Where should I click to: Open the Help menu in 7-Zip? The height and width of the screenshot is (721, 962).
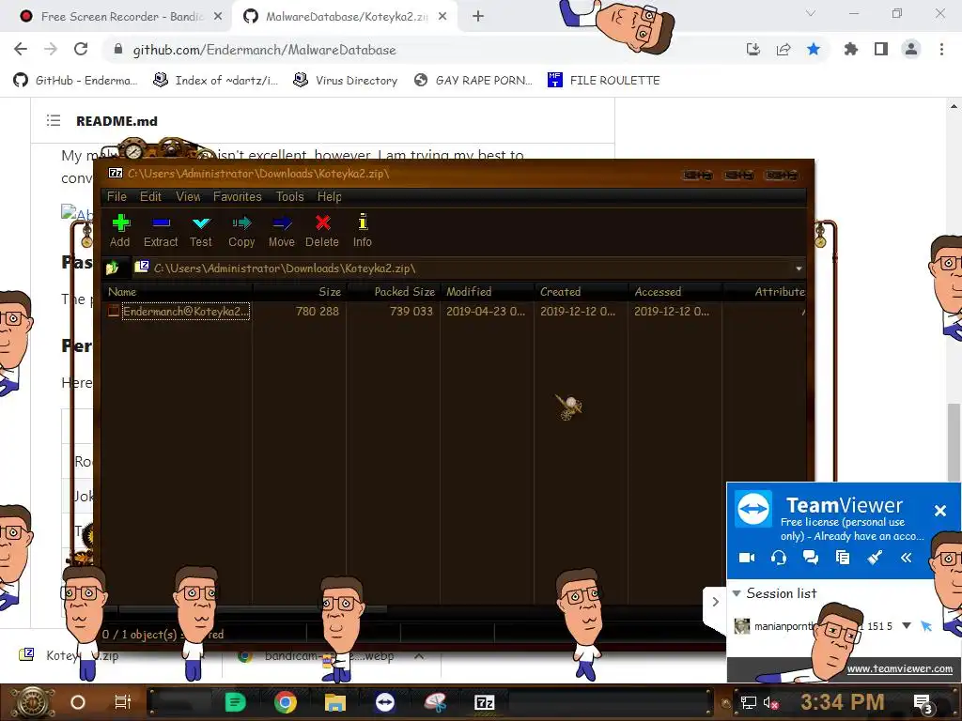[330, 197]
